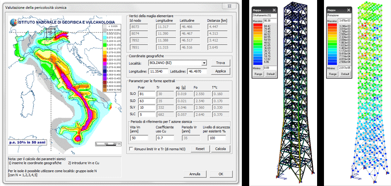Click Range in the Rotazione Mappa panel

click(x=333, y=74)
